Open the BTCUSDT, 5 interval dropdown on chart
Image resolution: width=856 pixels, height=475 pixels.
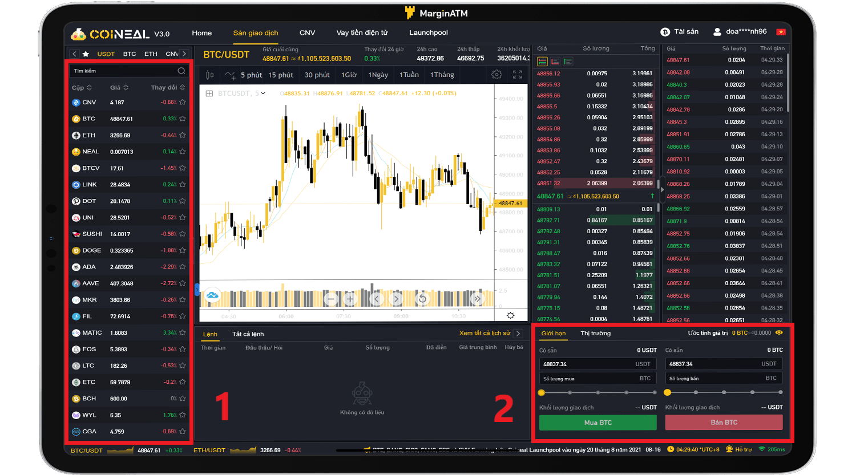[x=263, y=93]
